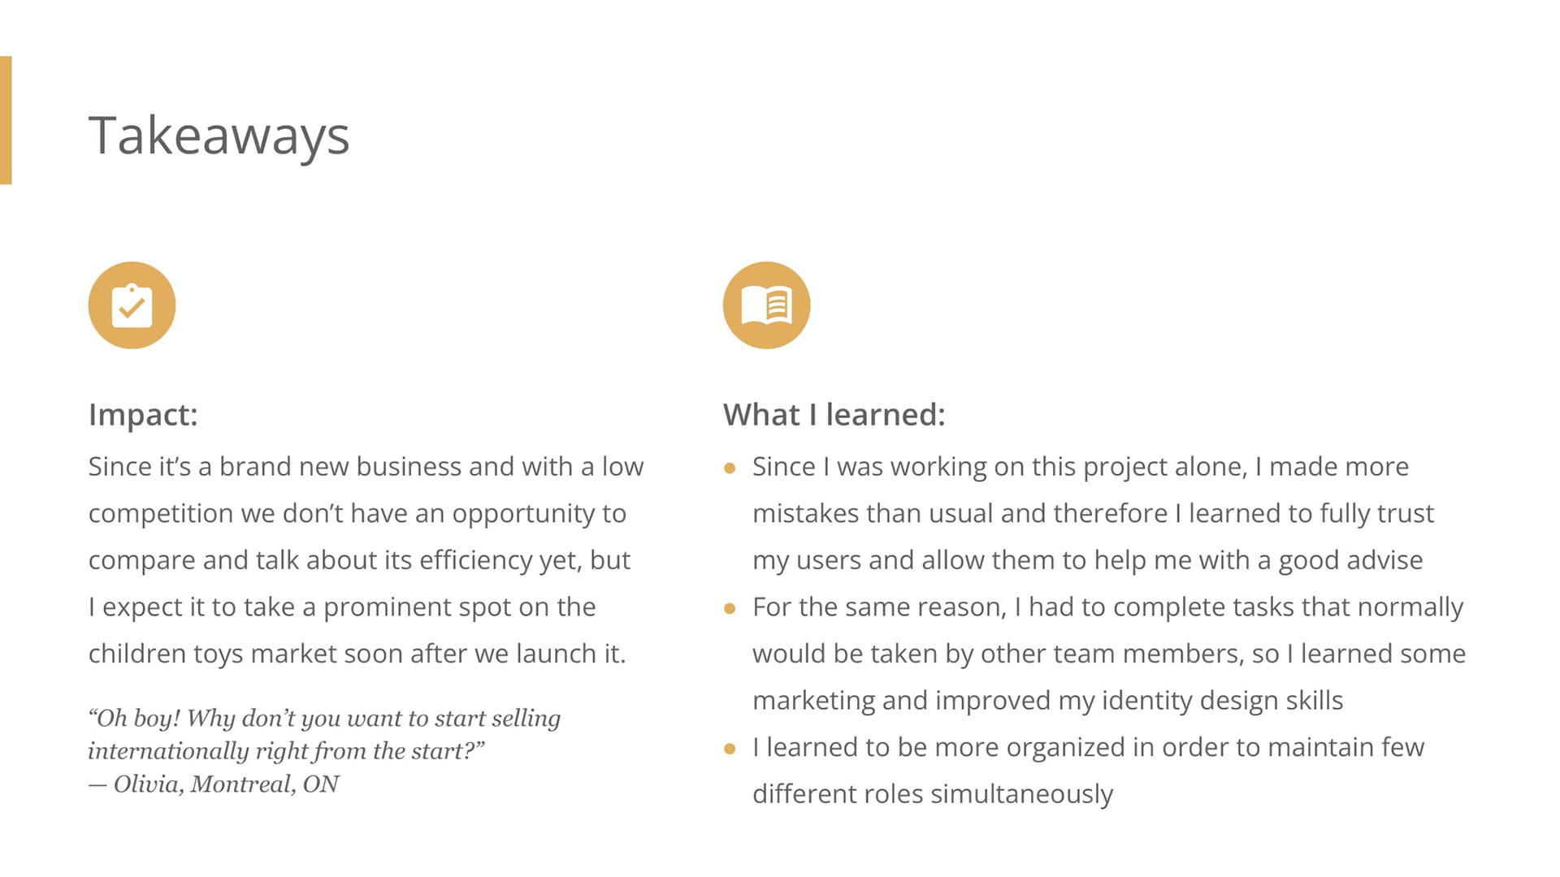Click the line ending 'soon after we launch it.'
Image resolution: width=1560 pixels, height=877 pixels.
click(x=357, y=654)
